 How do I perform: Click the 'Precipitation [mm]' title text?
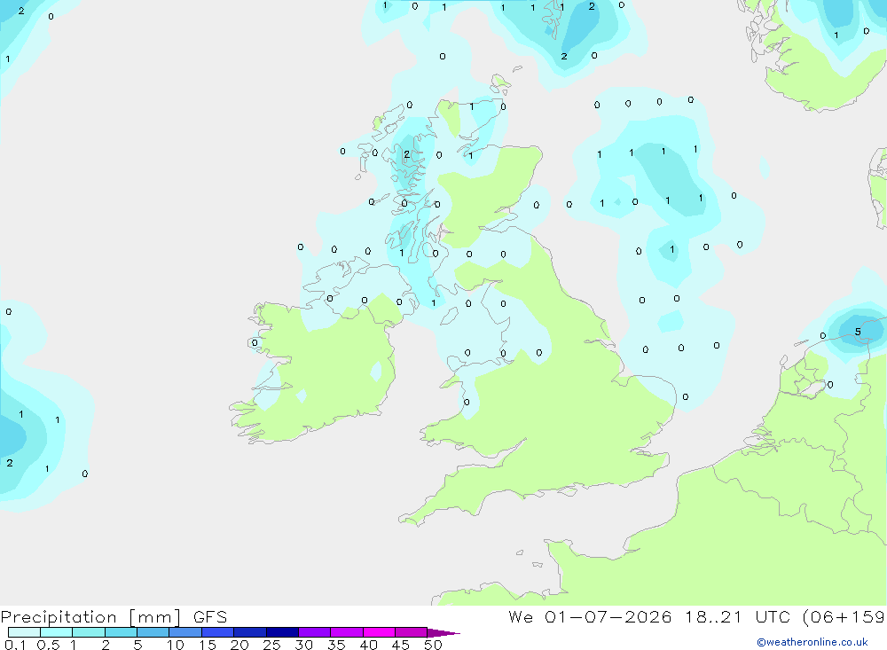(x=91, y=617)
